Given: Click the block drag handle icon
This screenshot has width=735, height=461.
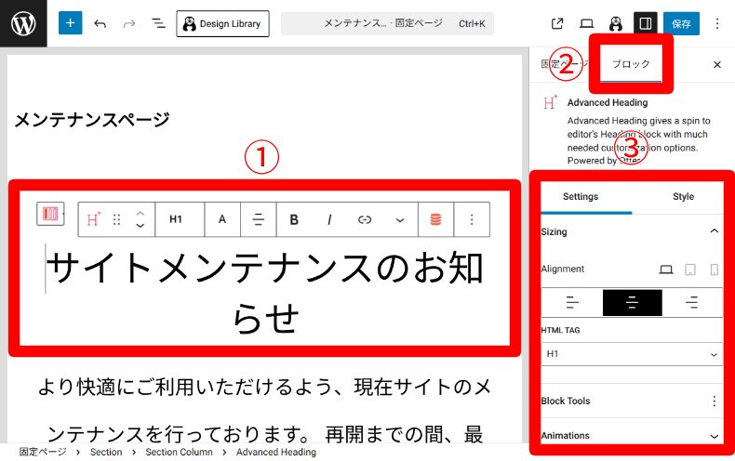Looking at the screenshot, I should point(116,219).
